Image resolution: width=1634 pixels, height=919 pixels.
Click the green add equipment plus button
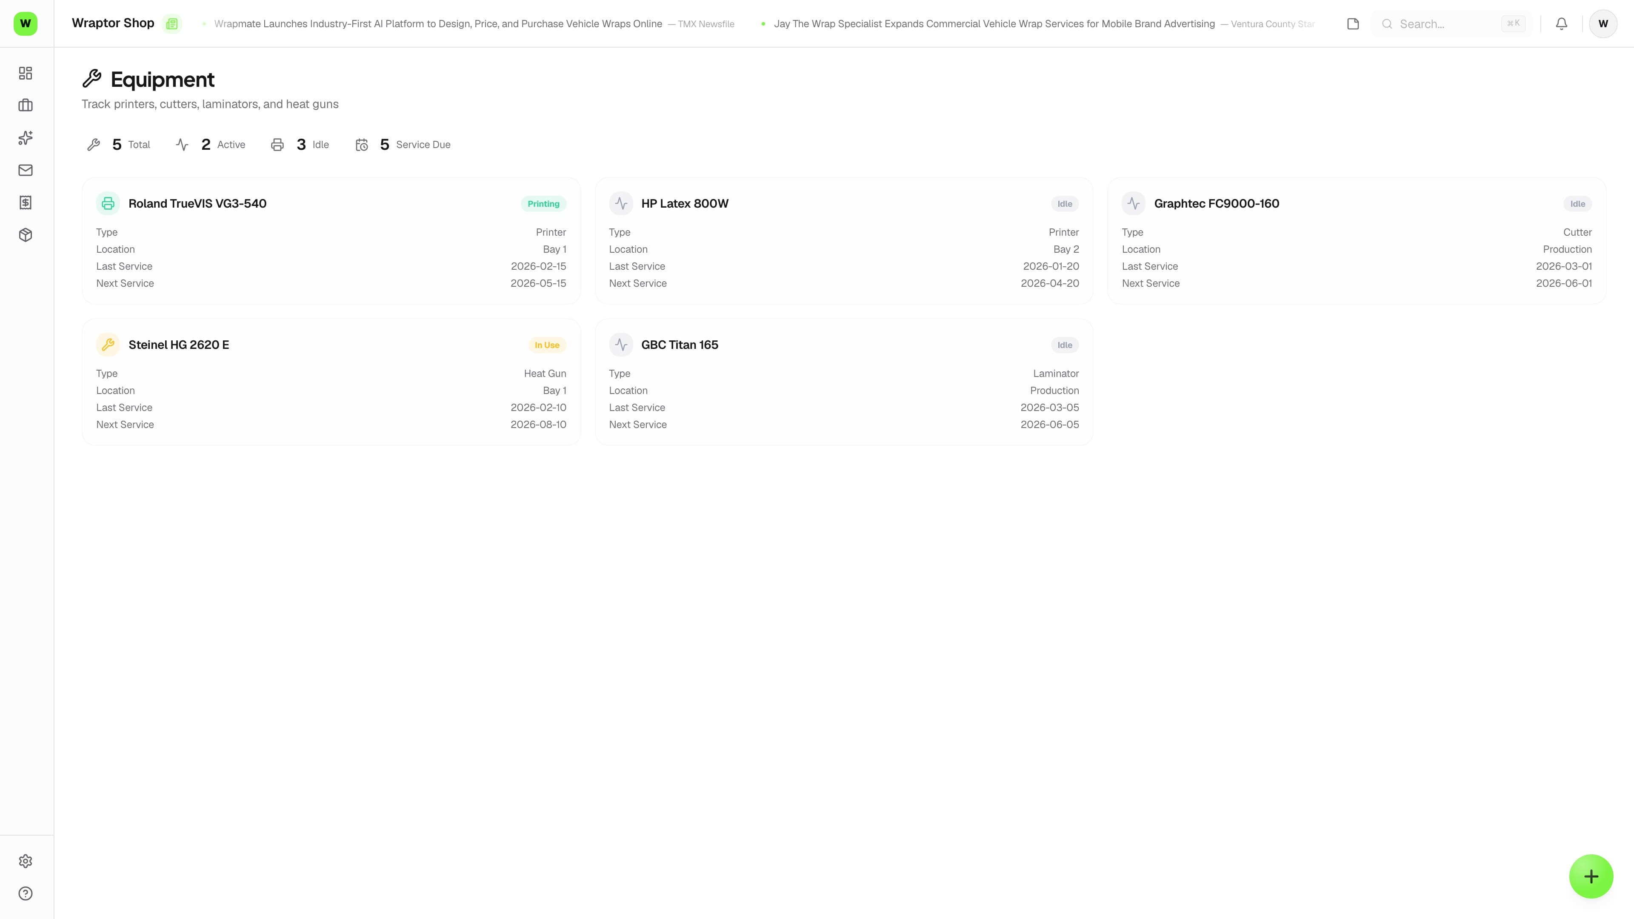[x=1591, y=876]
